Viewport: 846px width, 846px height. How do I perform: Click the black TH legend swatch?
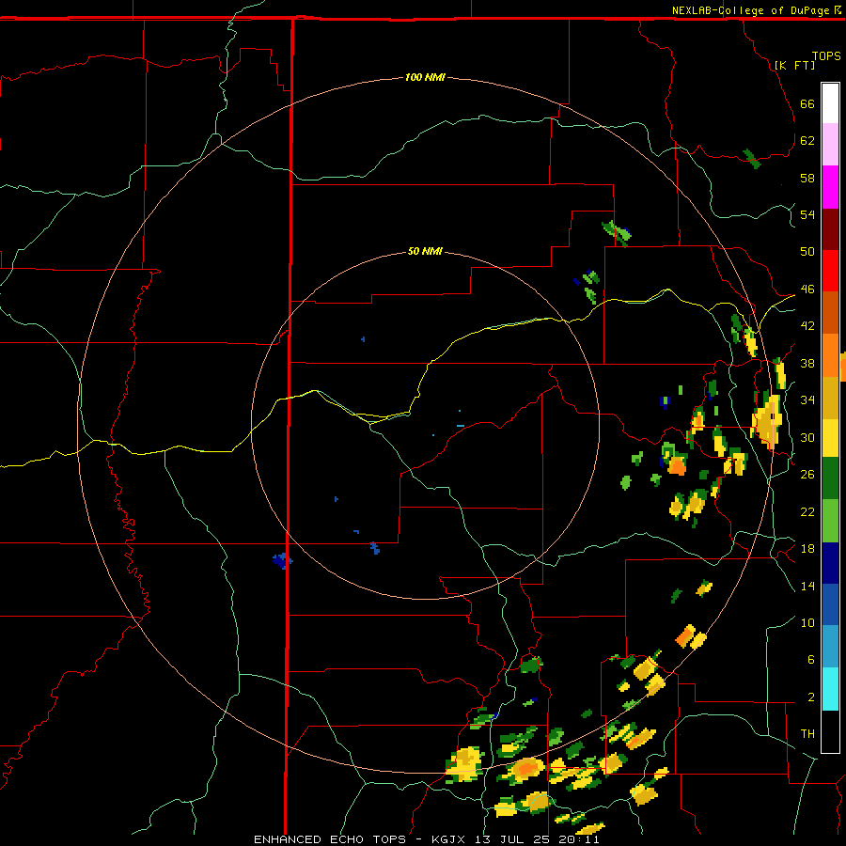pos(830,731)
